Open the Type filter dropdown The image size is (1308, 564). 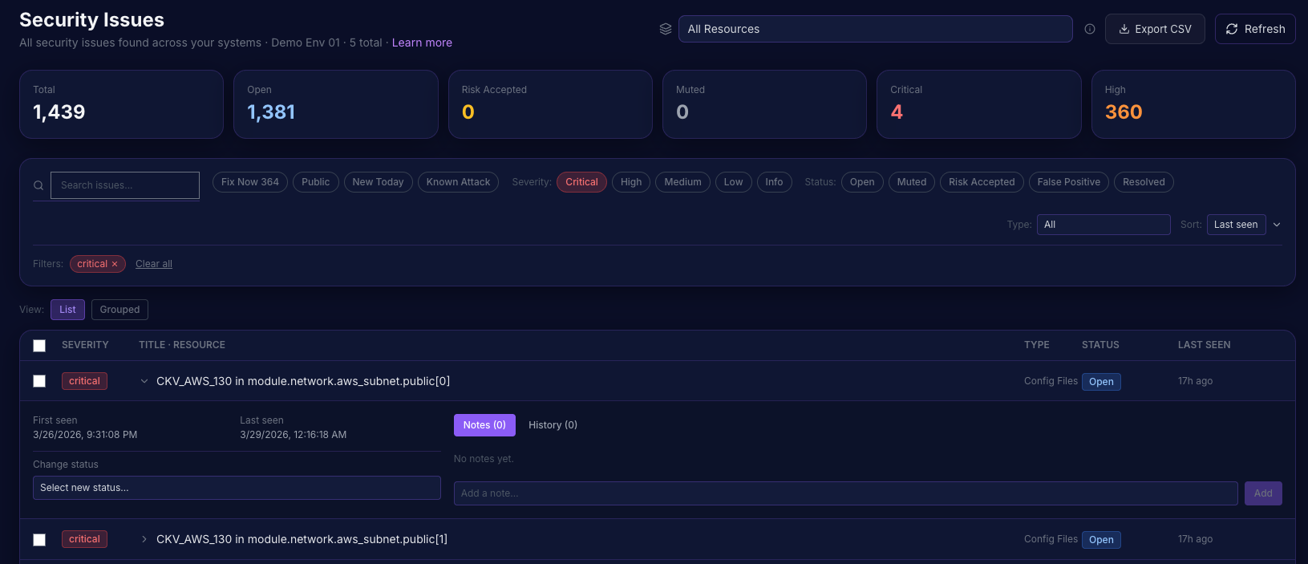click(1103, 225)
